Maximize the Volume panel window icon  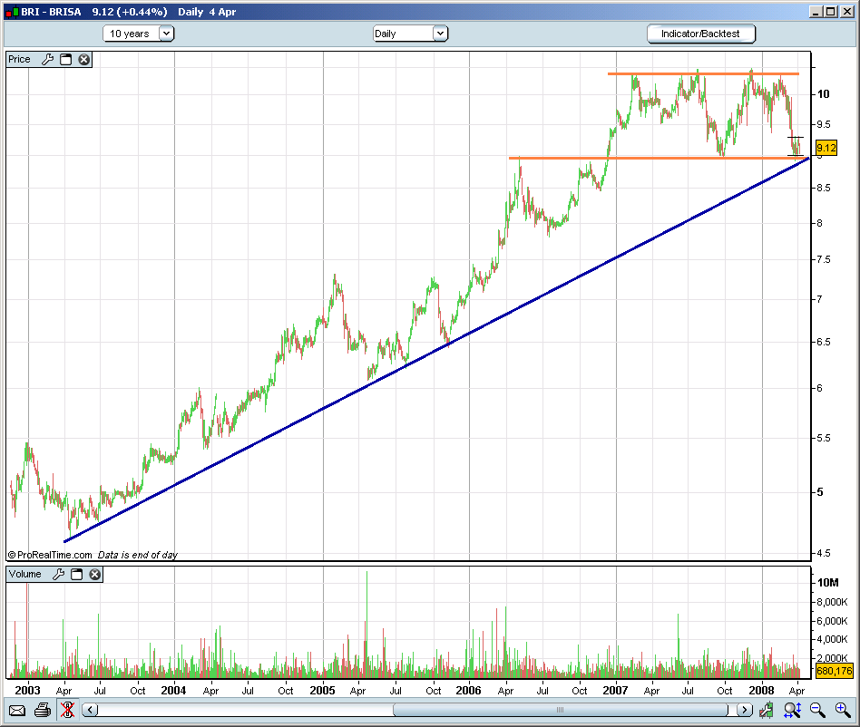pos(77,574)
